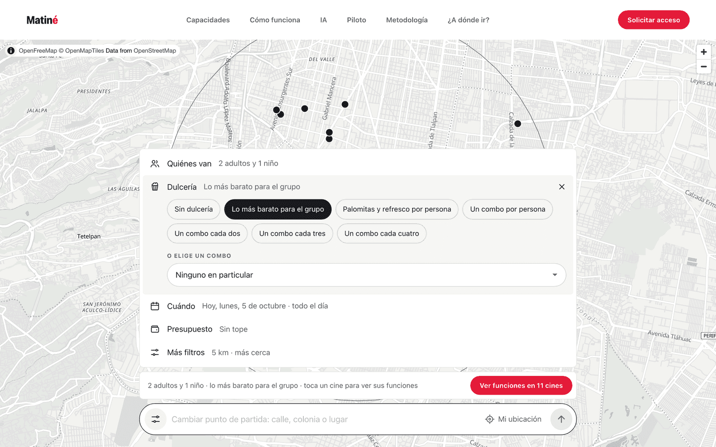
Task: Open Capacidades nav item
Action: pyautogui.click(x=208, y=20)
